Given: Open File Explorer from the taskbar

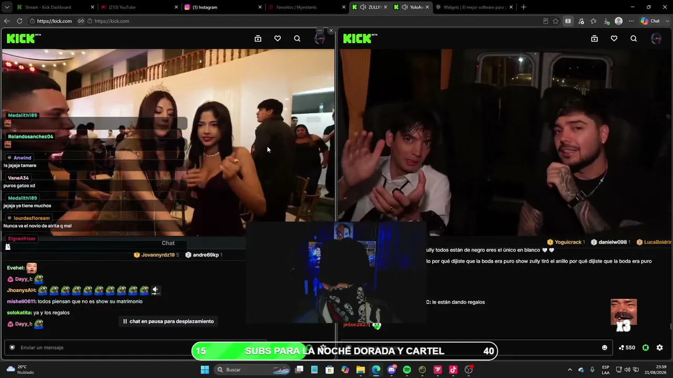Looking at the screenshot, I should coord(360,370).
